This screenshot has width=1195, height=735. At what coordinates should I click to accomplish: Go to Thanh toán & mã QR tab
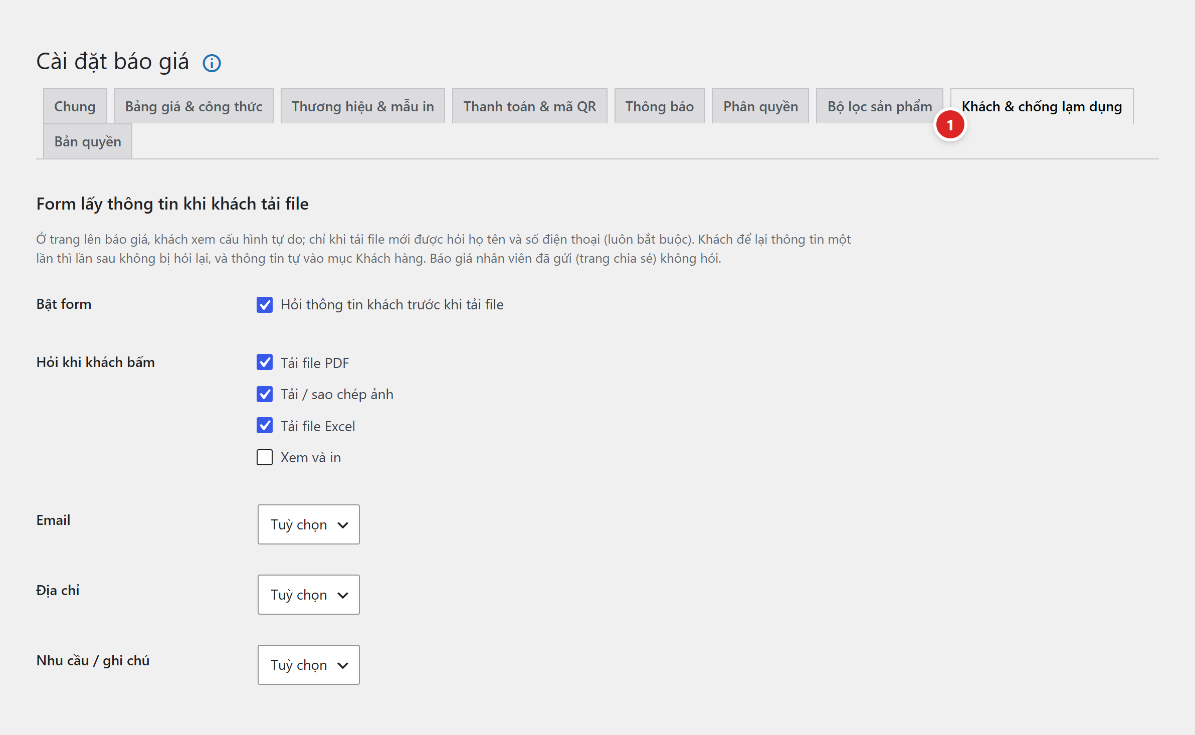[x=529, y=106]
